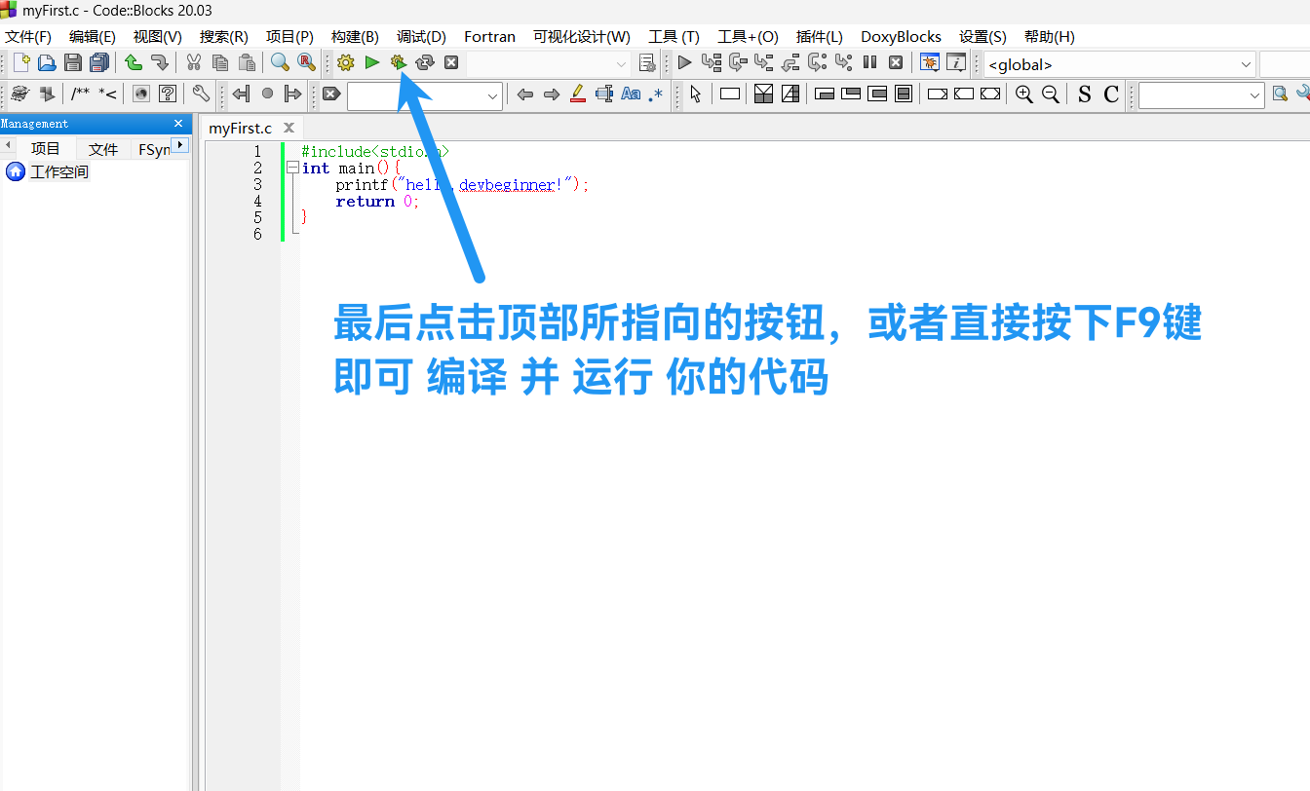The image size is (1310, 791).
Task: Toggle the header C button
Action: pos(1111,94)
